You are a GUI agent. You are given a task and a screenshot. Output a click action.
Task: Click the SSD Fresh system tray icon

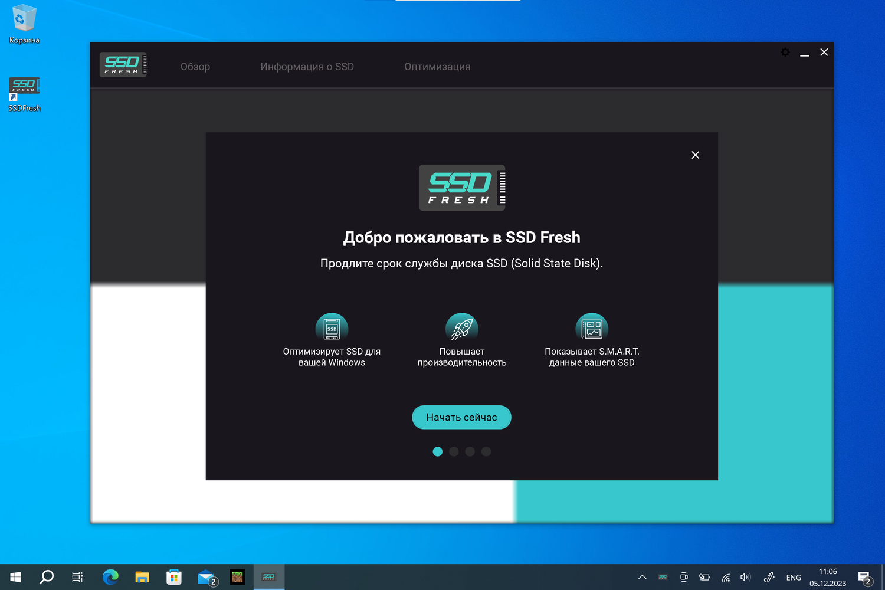point(663,577)
